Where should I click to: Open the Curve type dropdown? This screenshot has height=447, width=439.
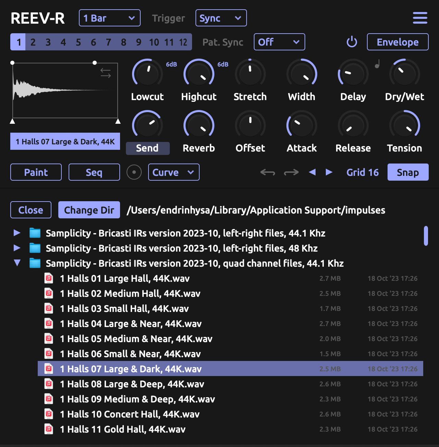tap(174, 172)
